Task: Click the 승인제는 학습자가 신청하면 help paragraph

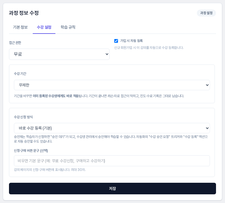Action: (x=111, y=139)
